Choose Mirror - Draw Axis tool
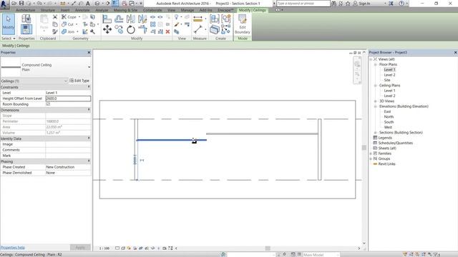458x257 pixels. click(x=142, y=19)
